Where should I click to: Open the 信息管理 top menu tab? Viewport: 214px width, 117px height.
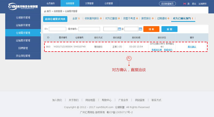coord(70,3)
